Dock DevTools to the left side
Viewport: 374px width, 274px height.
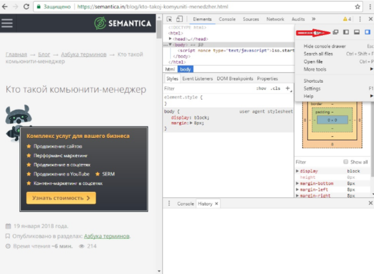(x=346, y=33)
